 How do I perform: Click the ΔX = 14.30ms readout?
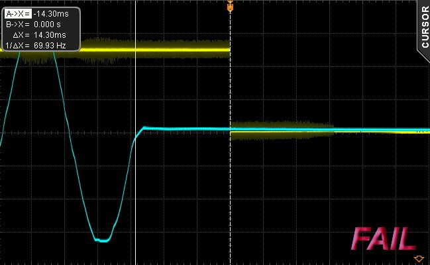coord(40,35)
